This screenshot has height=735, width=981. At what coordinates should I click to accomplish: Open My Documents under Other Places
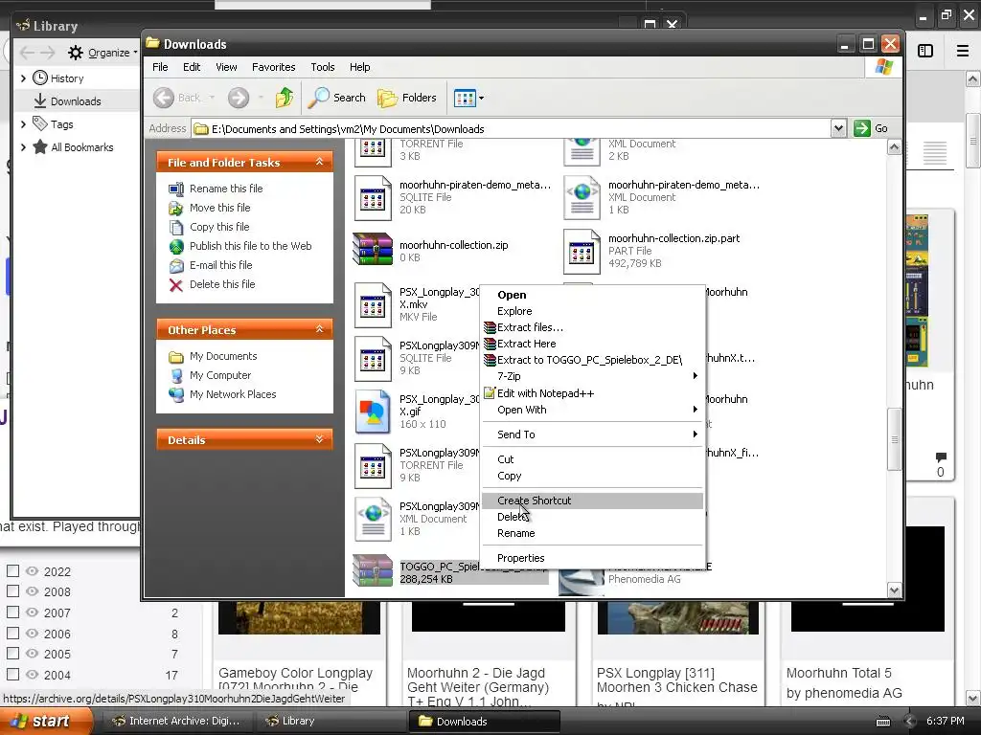[x=222, y=356]
